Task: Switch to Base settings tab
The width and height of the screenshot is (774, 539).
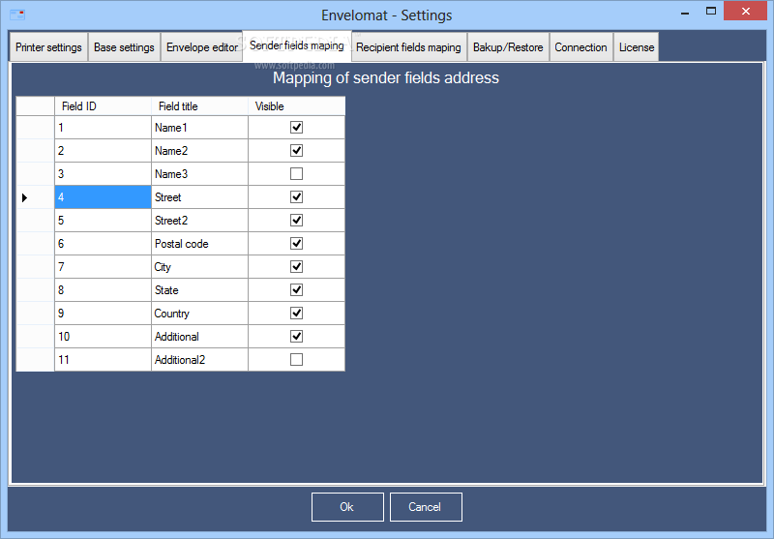Action: point(124,47)
